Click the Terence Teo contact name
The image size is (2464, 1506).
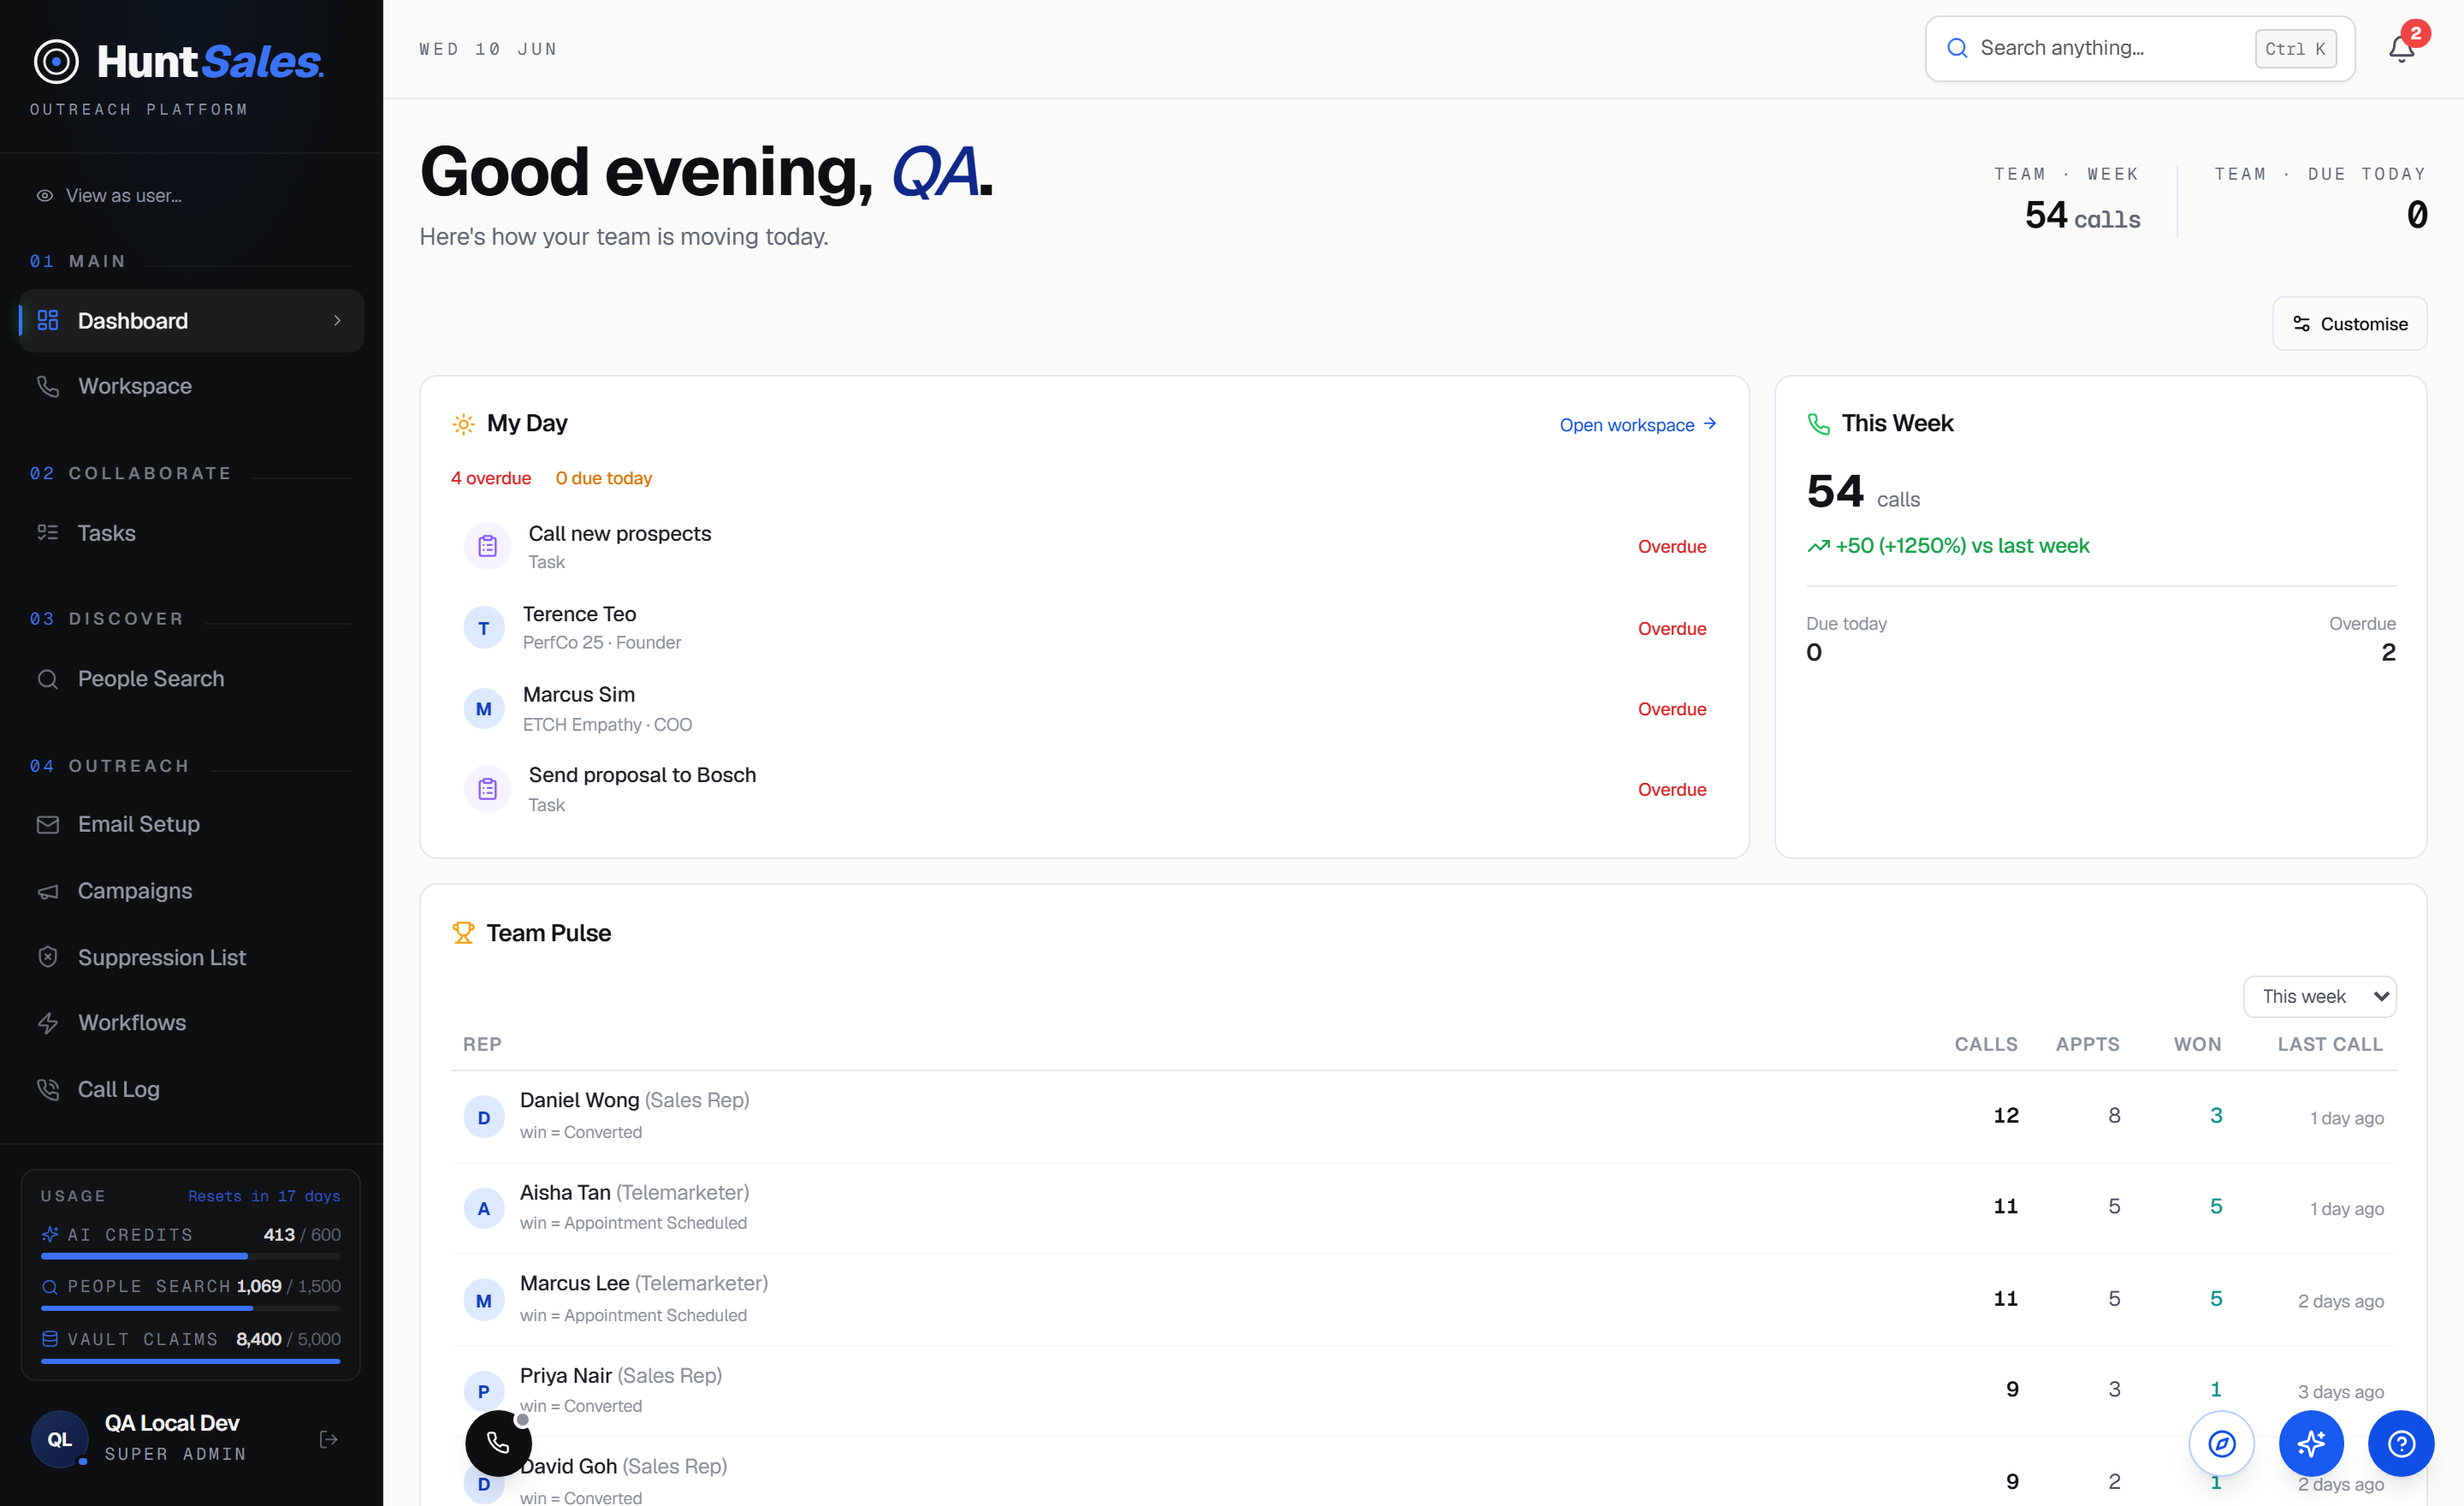coord(579,614)
